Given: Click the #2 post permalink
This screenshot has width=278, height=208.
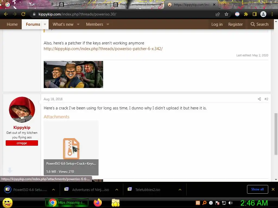Looking at the screenshot, I should pyautogui.click(x=266, y=99).
